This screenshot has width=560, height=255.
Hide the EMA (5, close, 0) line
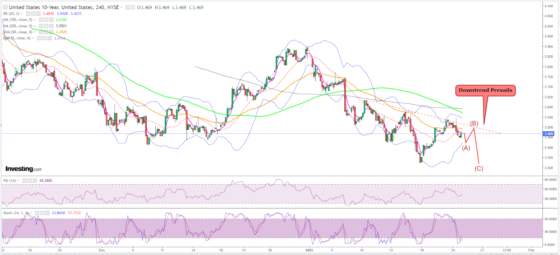click(x=39, y=38)
